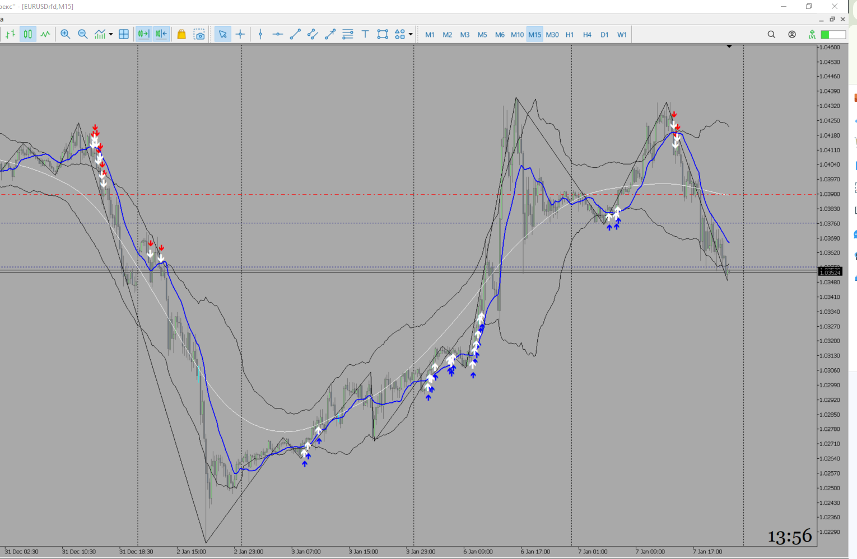Screen dimensions: 857x559
Task: Select the equidistant channel tool
Action: 313,34
